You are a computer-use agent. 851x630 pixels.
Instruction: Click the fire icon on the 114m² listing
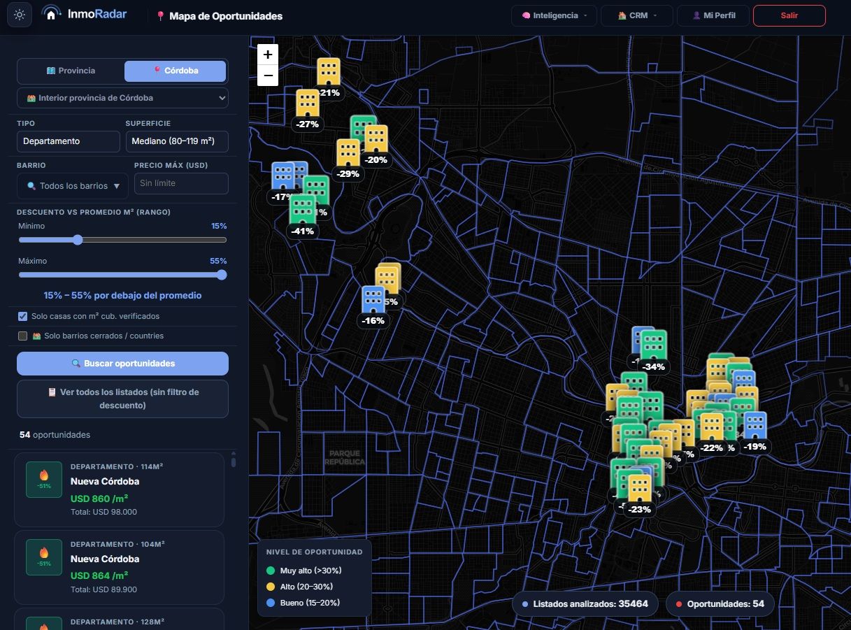click(44, 475)
